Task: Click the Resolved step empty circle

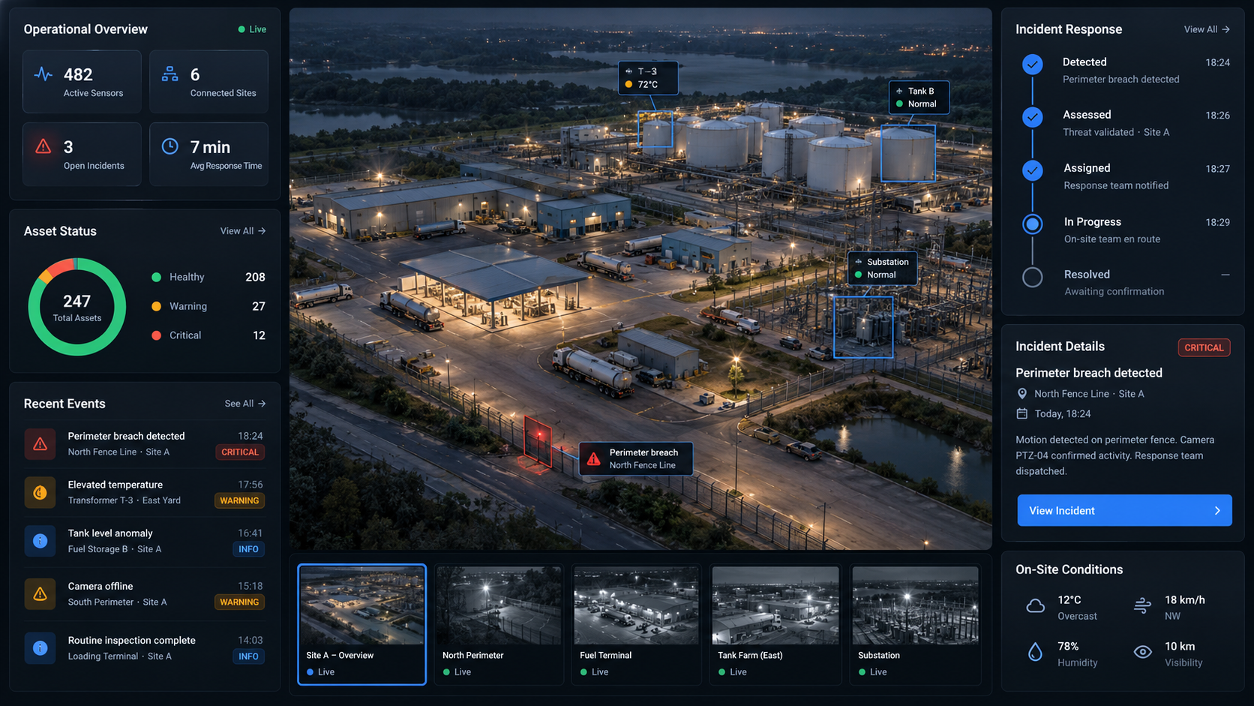Action: (1033, 277)
